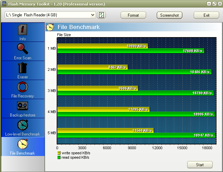Screen dimensions: 223x172
Task: Start the file benchmark
Action: [200, 165]
